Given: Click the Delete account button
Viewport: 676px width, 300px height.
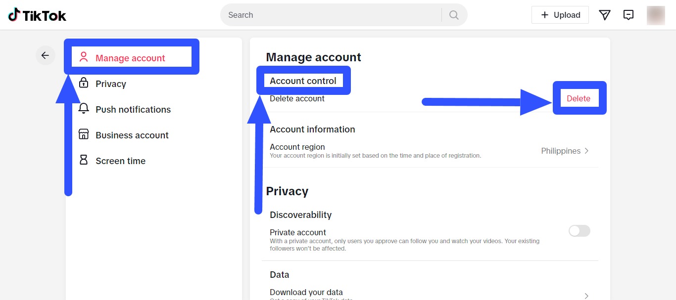Looking at the screenshot, I should point(579,98).
